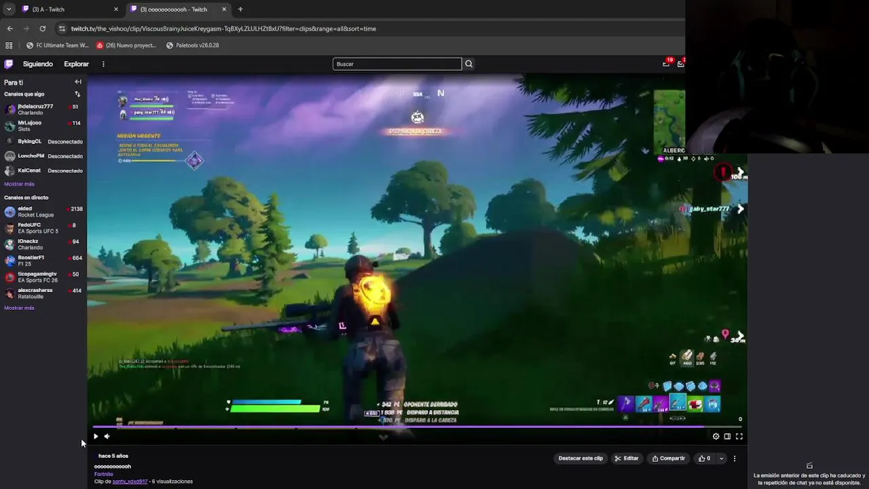Open a new browser tab
The width and height of the screenshot is (869, 489).
click(x=240, y=10)
